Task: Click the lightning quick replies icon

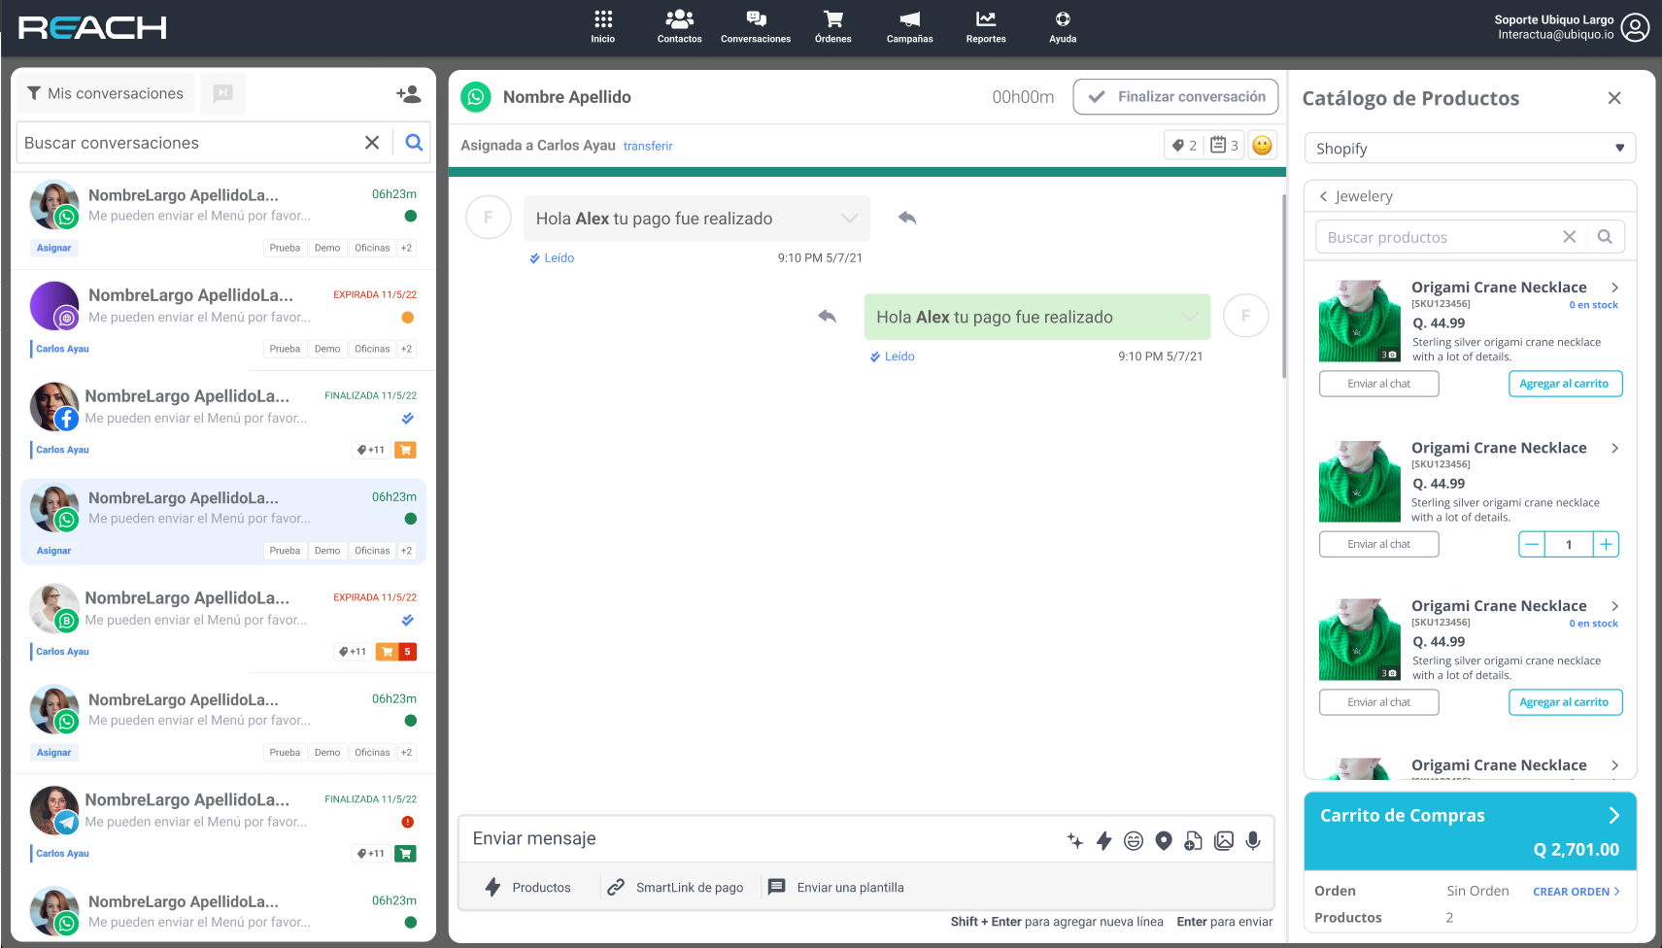Action: pos(1103,841)
